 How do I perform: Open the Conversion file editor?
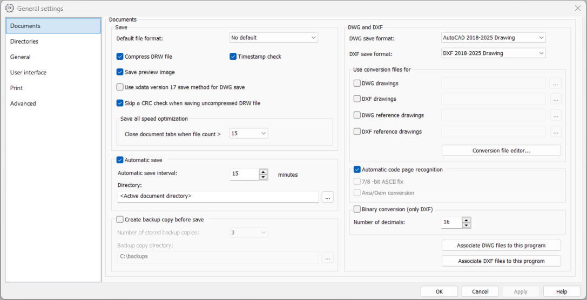pos(501,151)
